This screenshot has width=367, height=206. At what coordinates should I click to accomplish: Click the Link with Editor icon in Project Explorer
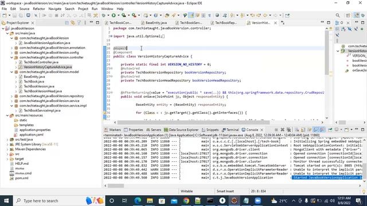(73, 23)
